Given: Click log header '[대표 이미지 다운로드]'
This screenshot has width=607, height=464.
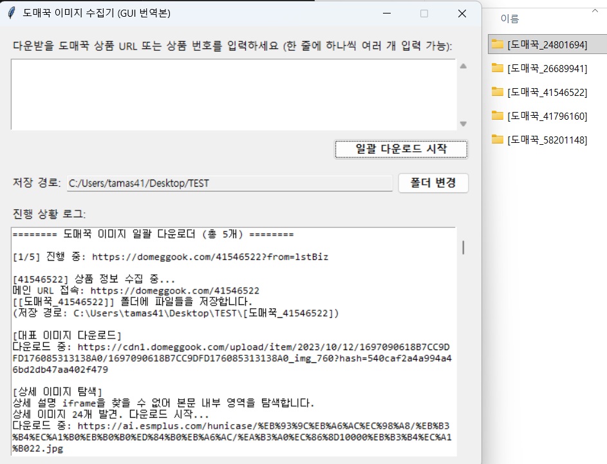Looking at the screenshot, I should pyautogui.click(x=67, y=335).
